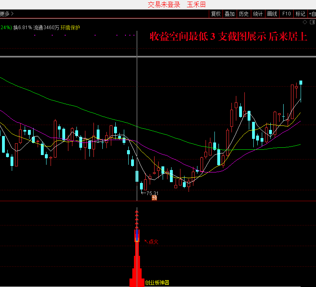
Task: Open the 复权 adjustment option
Action: click(x=216, y=14)
